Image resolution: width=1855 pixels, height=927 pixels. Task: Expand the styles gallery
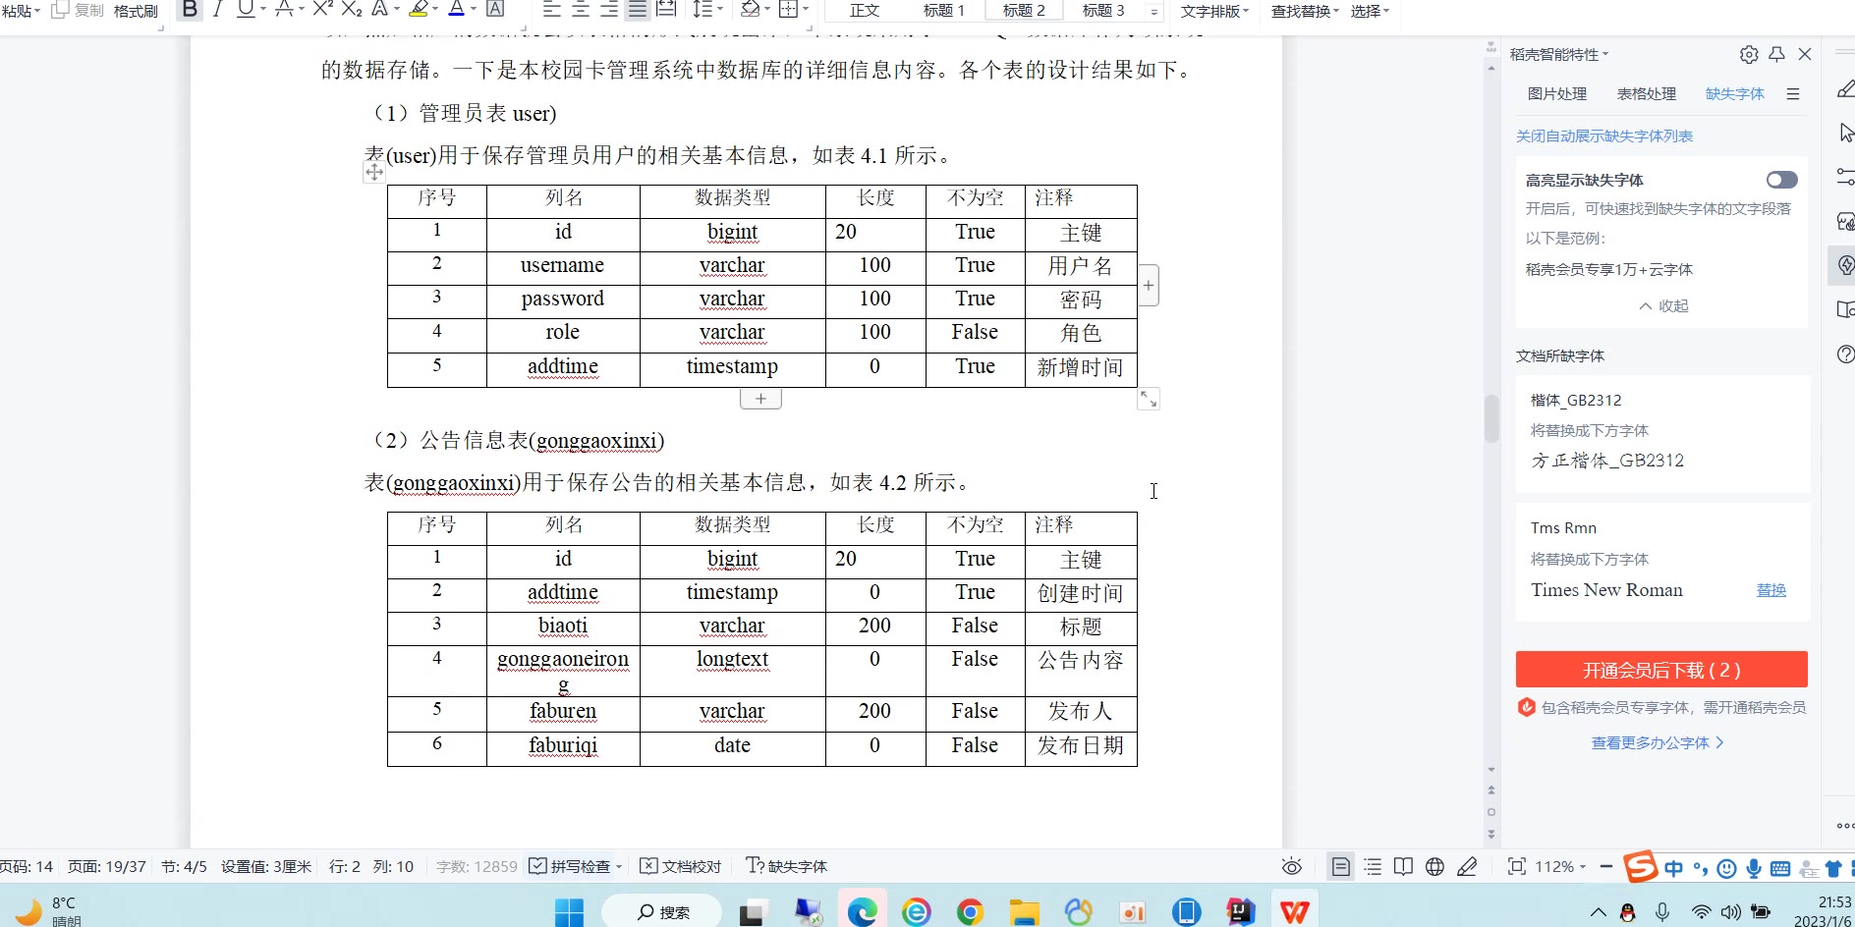(1153, 11)
